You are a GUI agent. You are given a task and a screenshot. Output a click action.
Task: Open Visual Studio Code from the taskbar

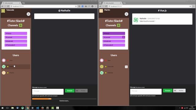[x=37, y=108]
